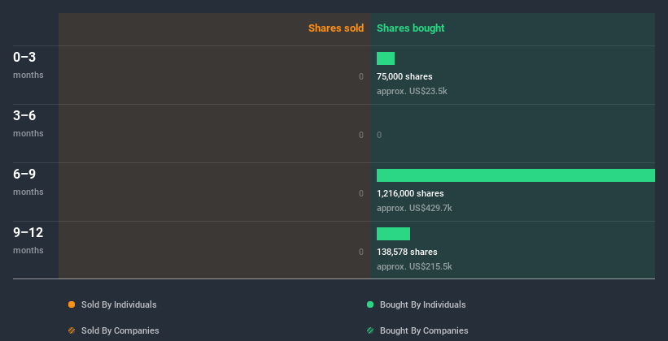Click the 1,216,000 shares label
Viewport: 668px width, 341px height.
(x=410, y=193)
